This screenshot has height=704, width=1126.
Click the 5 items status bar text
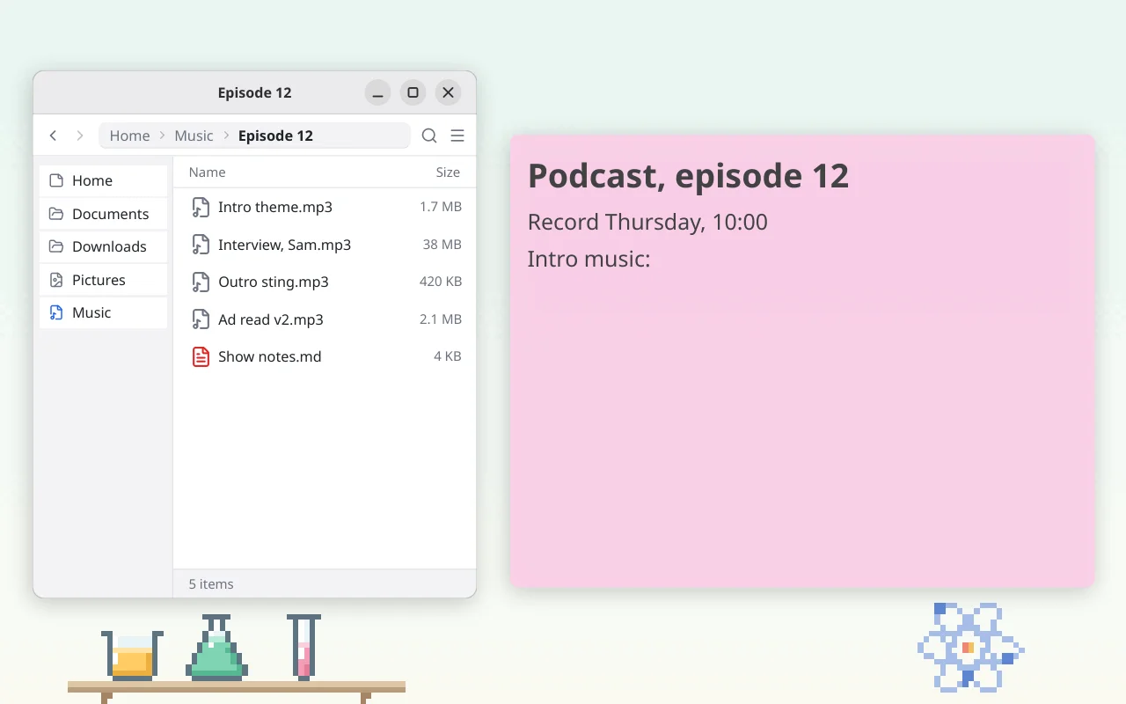pos(211,583)
